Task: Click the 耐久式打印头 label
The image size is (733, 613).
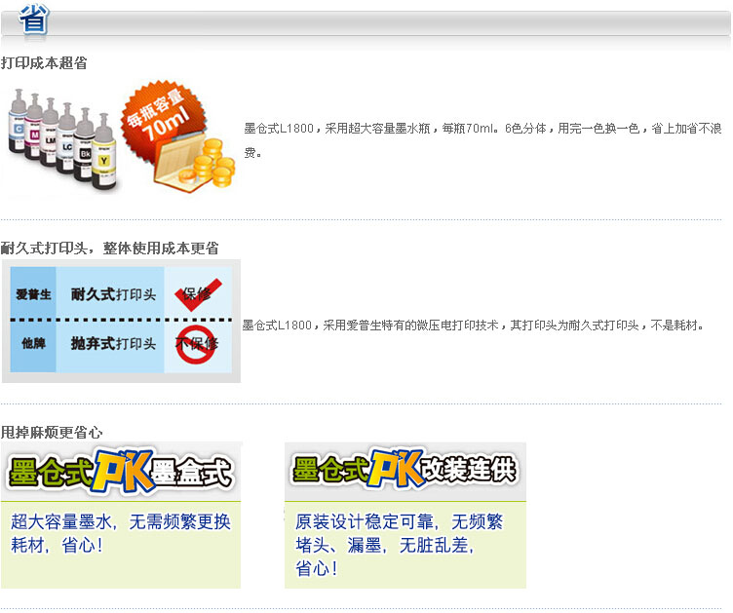Action: [x=114, y=294]
